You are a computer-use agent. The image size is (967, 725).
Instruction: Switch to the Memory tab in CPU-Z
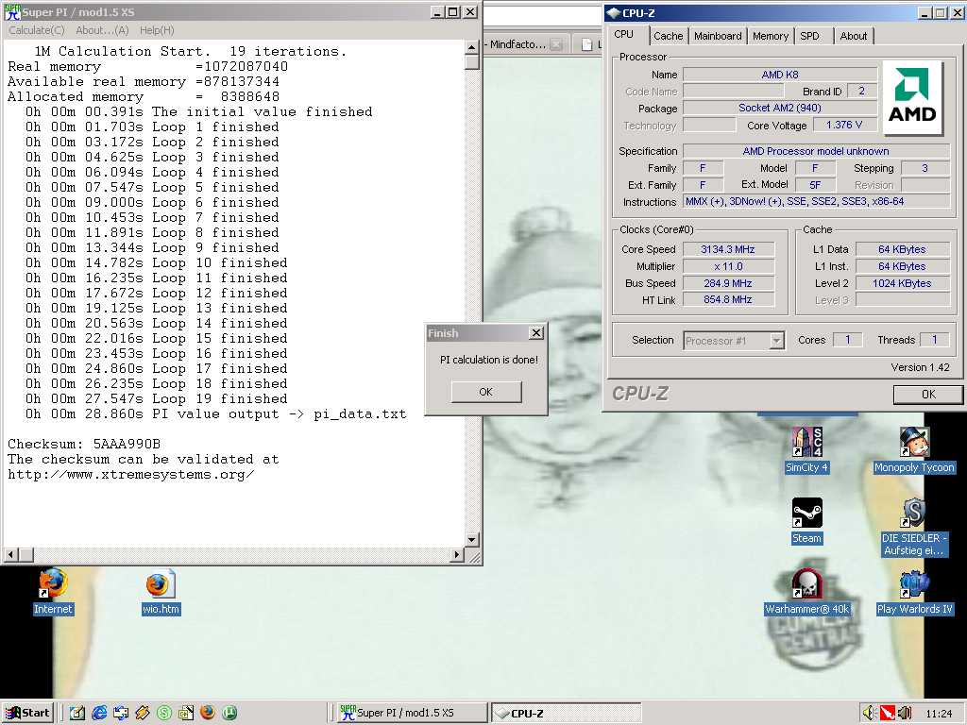771,36
